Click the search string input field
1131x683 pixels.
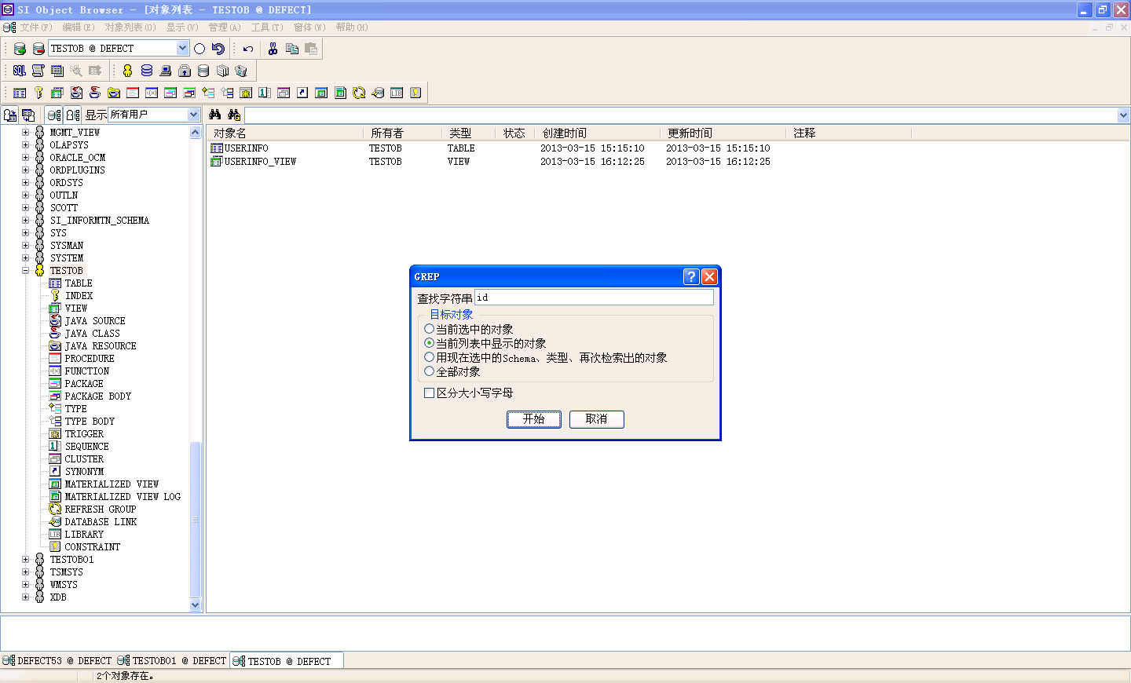[x=594, y=298]
